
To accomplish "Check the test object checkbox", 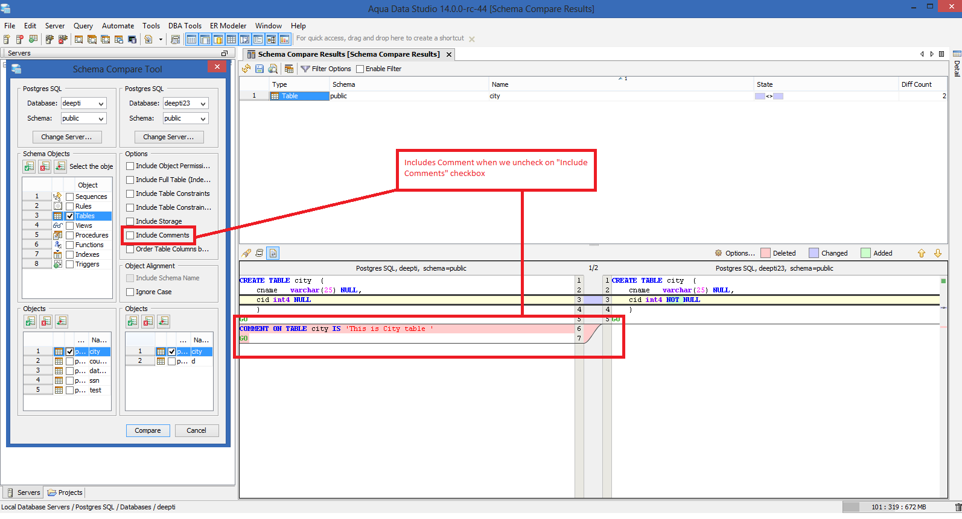I will click(x=70, y=390).
